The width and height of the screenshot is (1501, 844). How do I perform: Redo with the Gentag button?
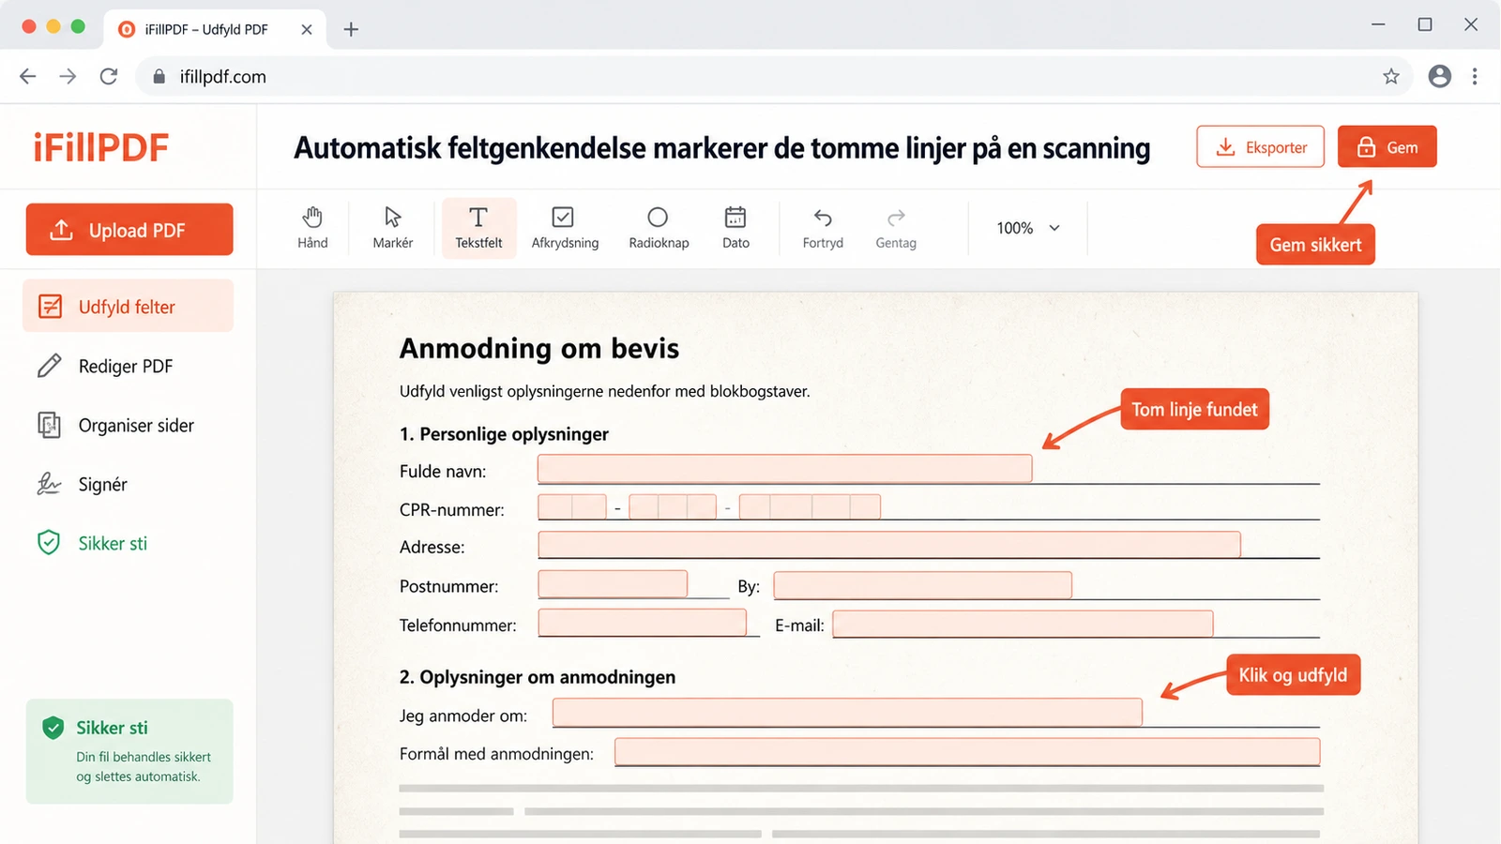[896, 228]
